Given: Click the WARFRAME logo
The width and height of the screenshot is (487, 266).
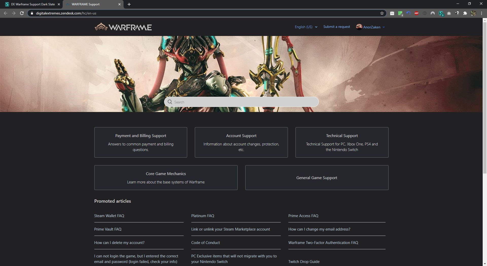Looking at the screenshot, I should pyautogui.click(x=123, y=27).
